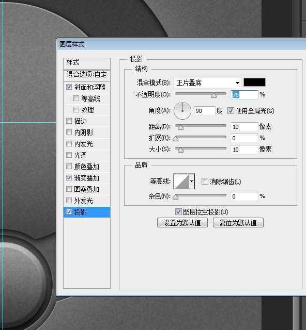Toggle the 渐变叠加 checkbox

[x=69, y=178]
